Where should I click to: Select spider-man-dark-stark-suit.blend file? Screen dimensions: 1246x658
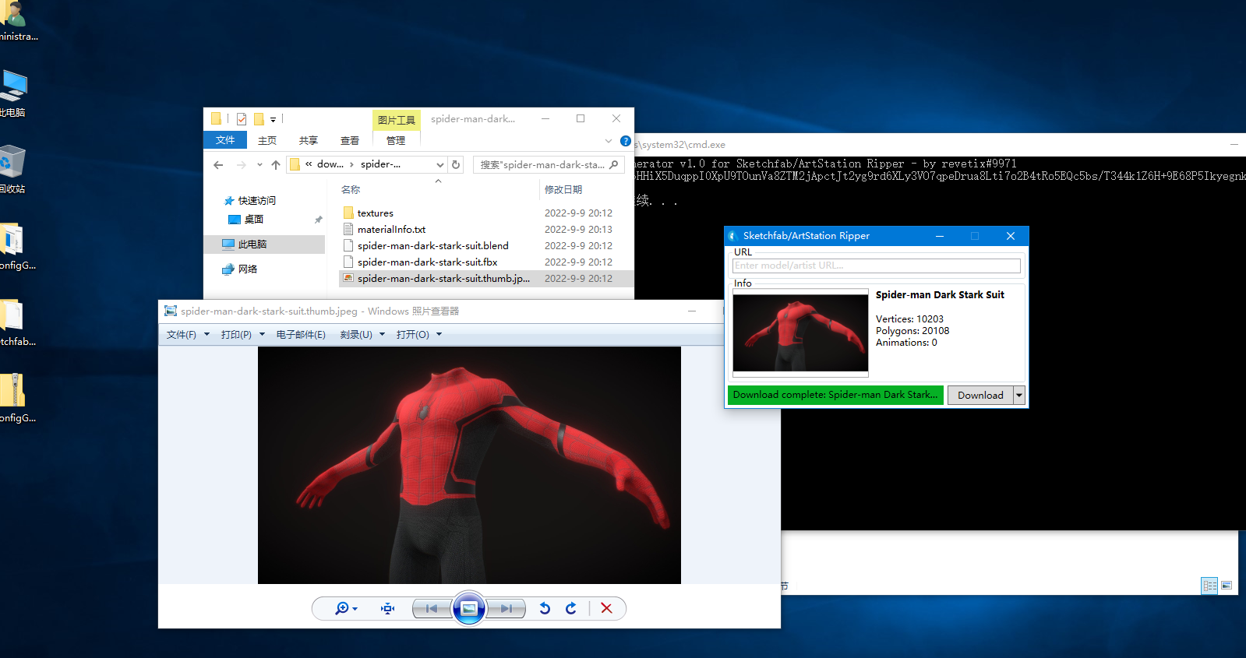[432, 246]
